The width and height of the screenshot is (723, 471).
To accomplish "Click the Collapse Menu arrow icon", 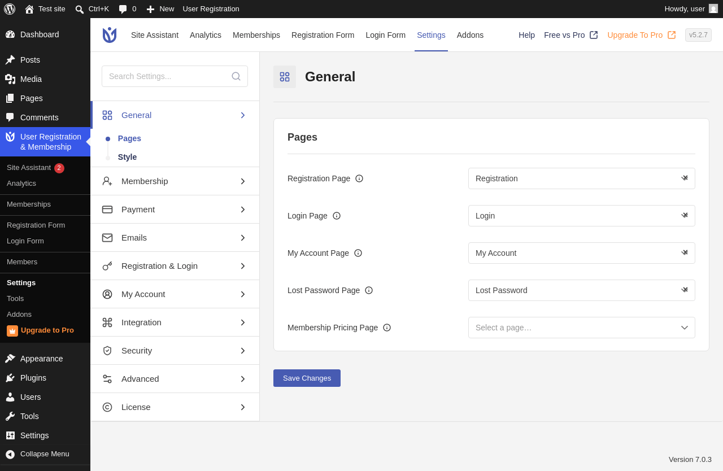I will point(10,454).
